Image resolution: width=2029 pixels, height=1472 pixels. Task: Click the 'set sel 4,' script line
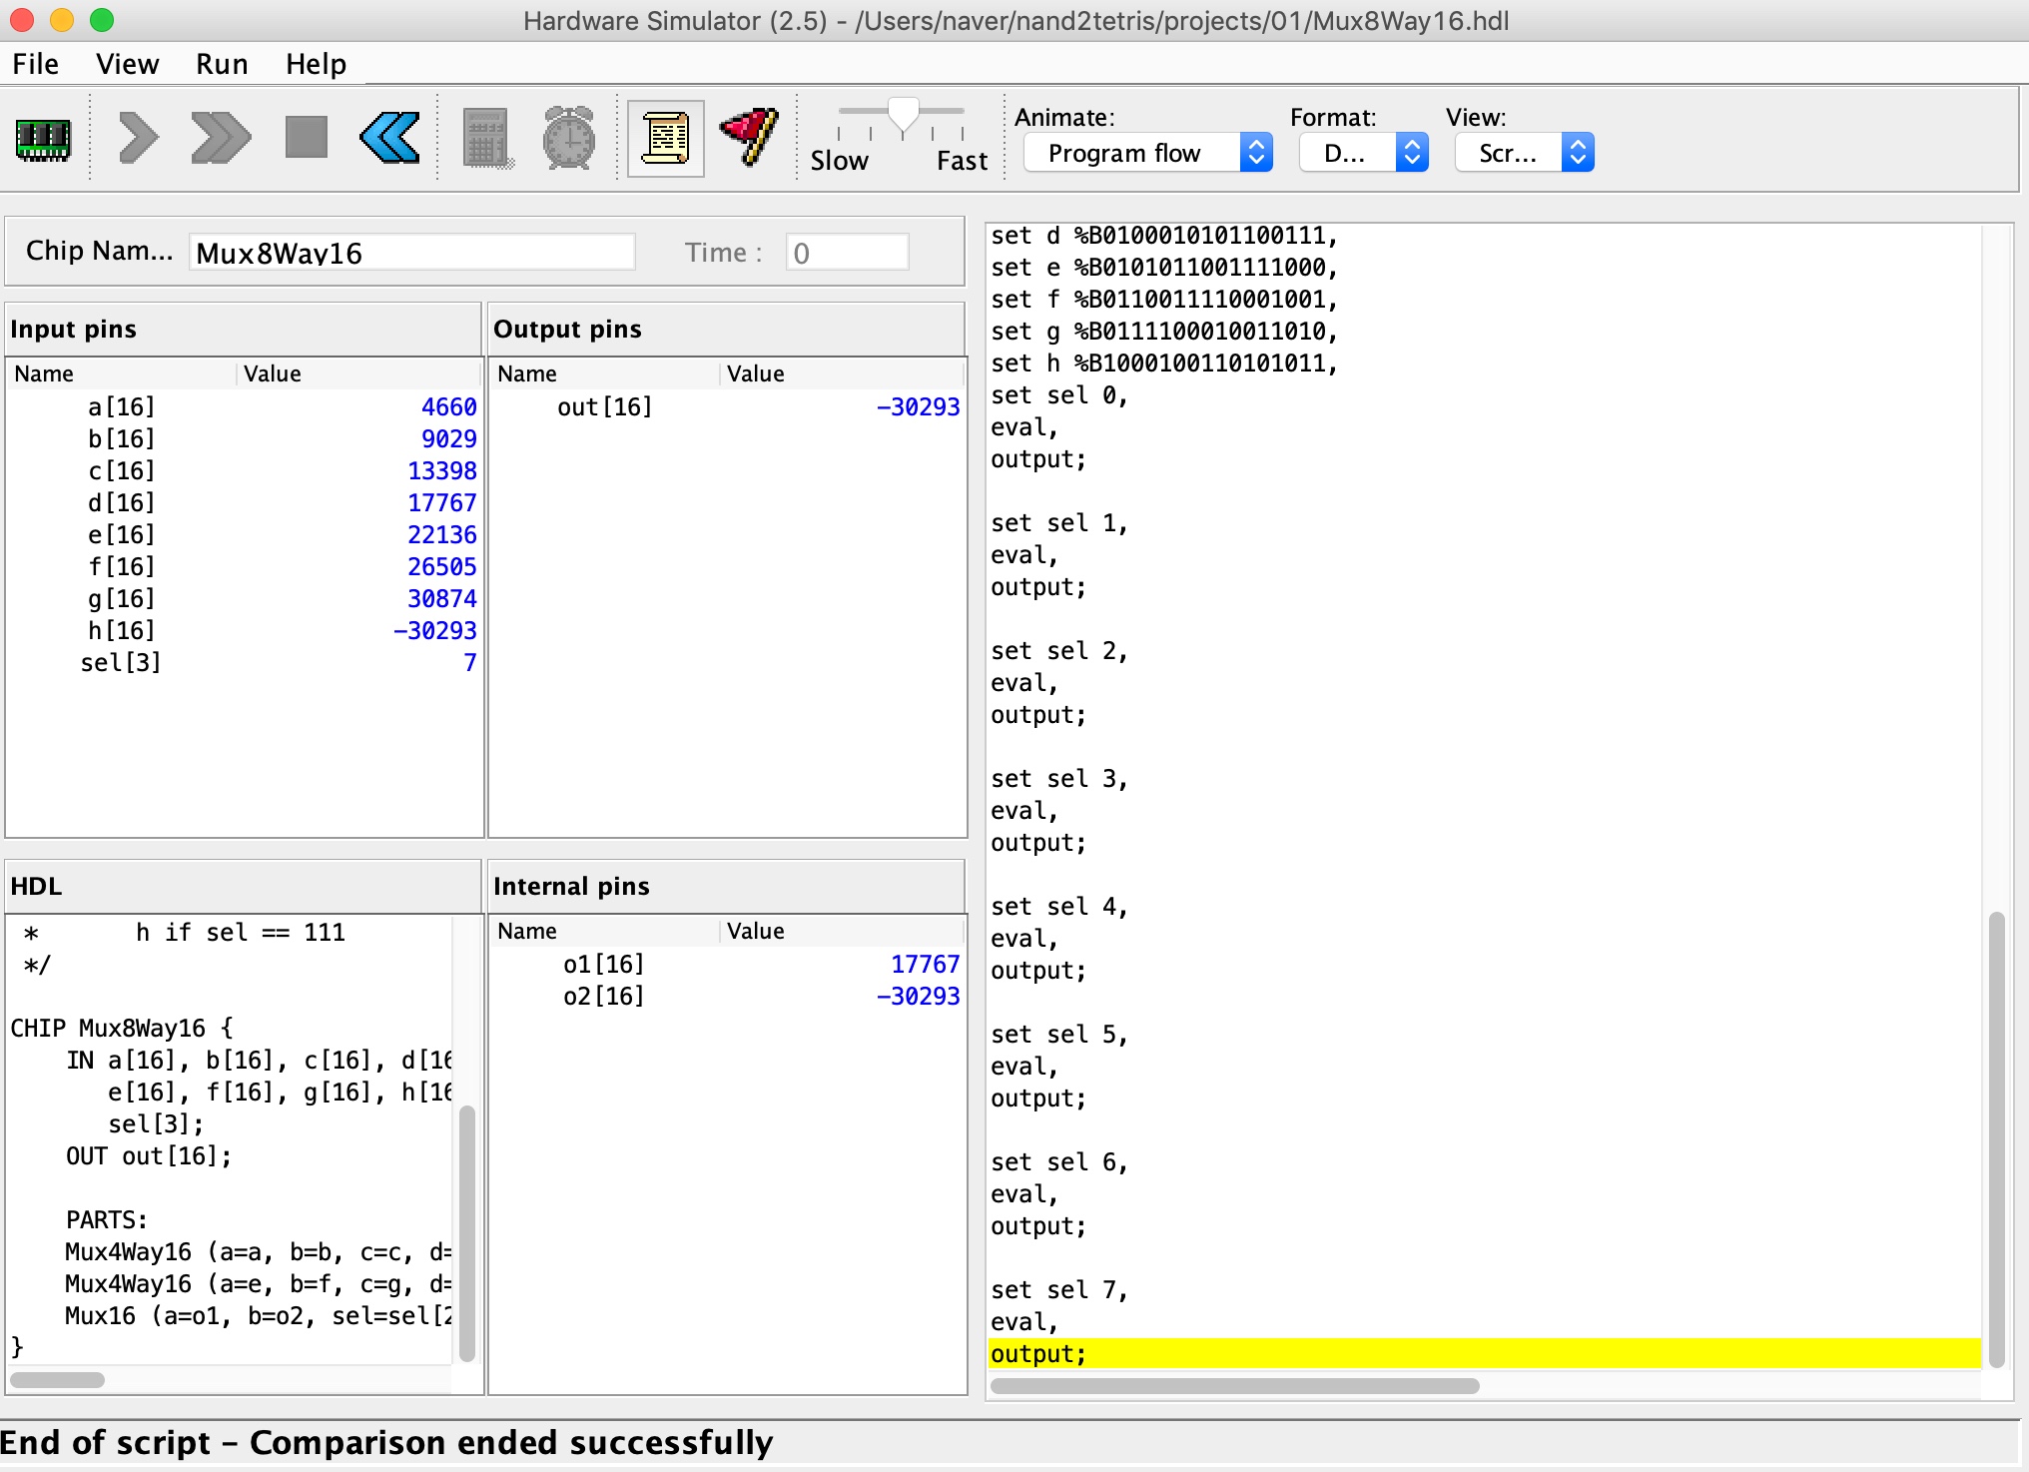[1058, 907]
